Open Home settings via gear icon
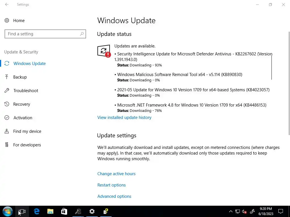Viewport: 290px width, 217px height. point(7,20)
